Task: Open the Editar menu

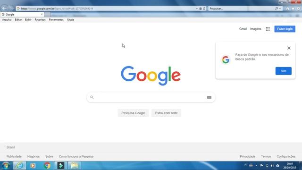Action: click(x=18, y=20)
